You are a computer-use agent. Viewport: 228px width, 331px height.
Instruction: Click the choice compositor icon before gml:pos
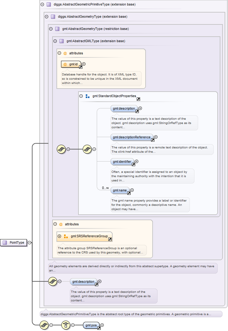pyautogui.click(x=66, y=325)
